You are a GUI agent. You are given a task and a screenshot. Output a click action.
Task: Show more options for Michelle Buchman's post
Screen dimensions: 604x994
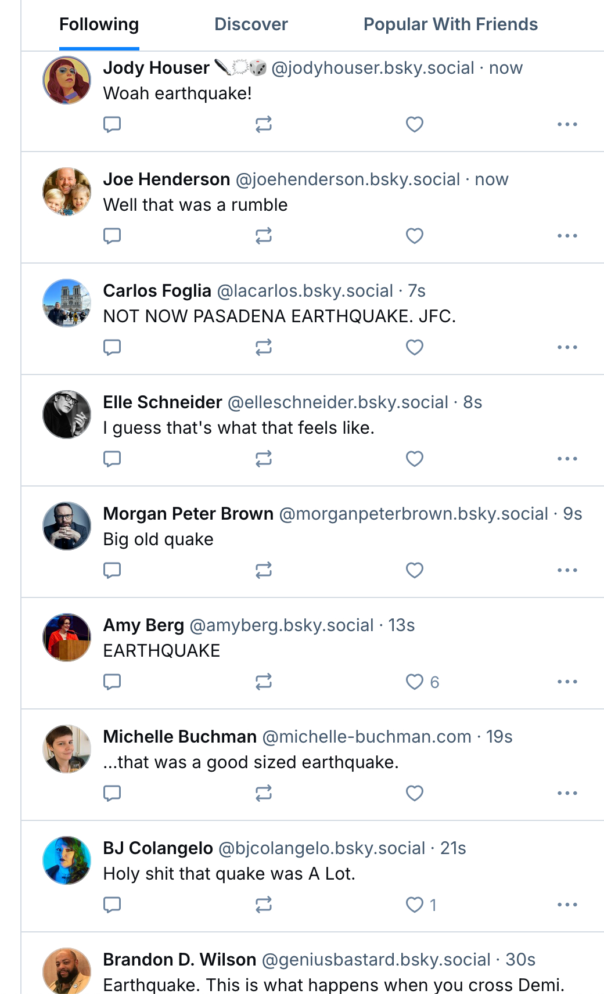[567, 793]
